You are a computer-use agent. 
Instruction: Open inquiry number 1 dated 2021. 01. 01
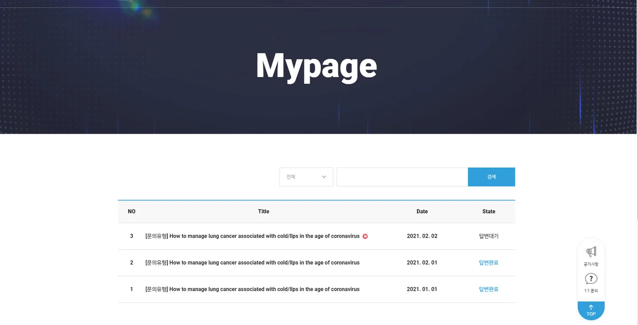click(x=252, y=289)
